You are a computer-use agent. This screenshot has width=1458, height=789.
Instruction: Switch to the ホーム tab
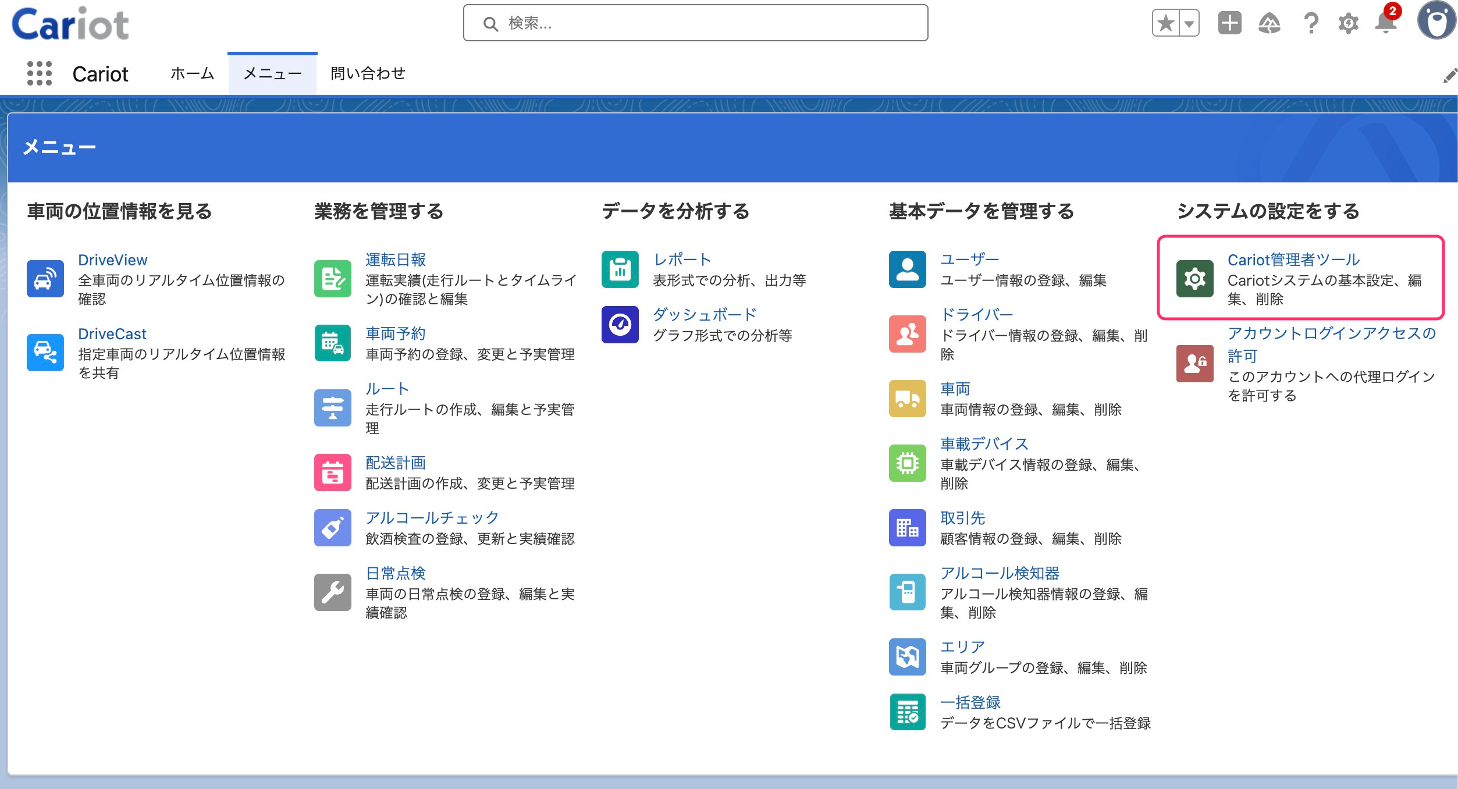192,74
